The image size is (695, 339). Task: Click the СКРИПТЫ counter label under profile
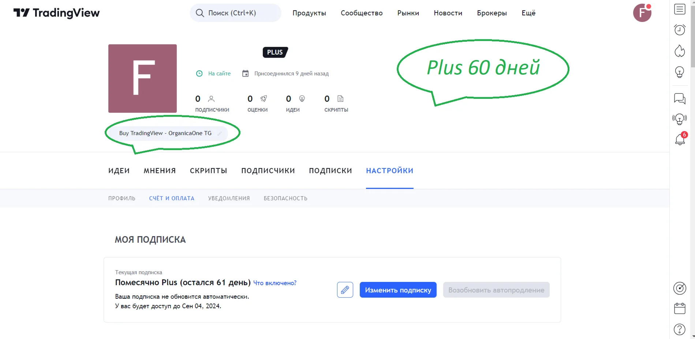pos(336,110)
